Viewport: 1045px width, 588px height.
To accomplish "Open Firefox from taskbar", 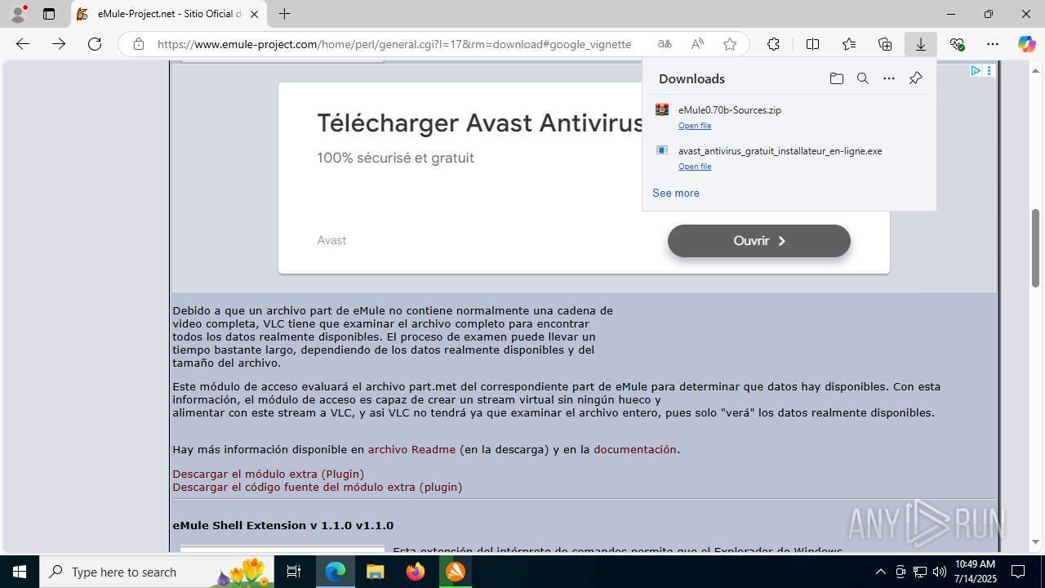I will click(416, 572).
